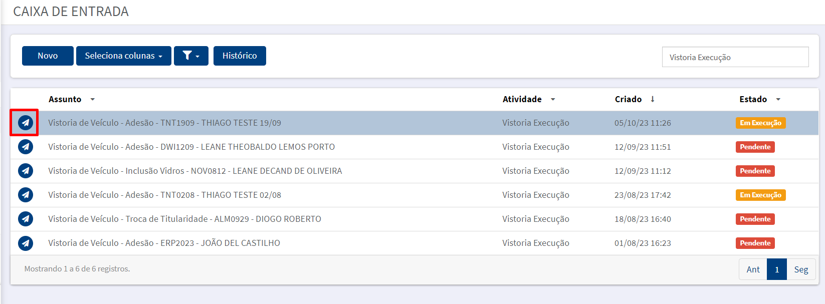Expand the Estado column dropdown
This screenshot has width=825, height=304.
tap(778, 100)
